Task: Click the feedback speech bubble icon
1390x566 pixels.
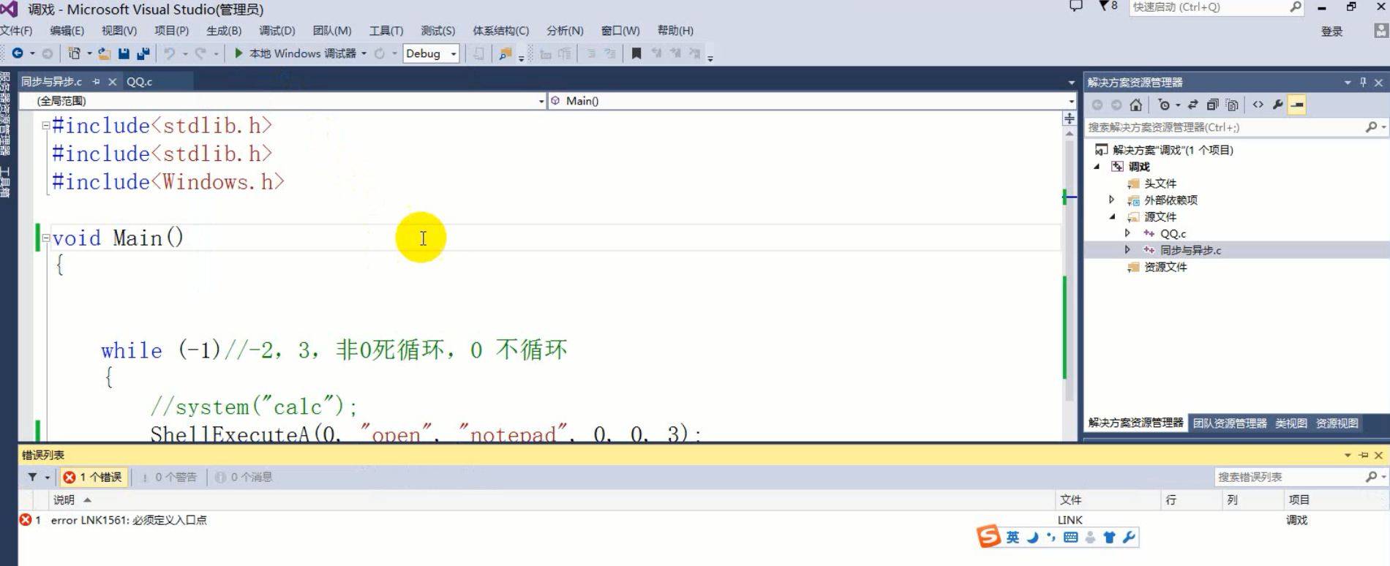Action: coord(1075,7)
